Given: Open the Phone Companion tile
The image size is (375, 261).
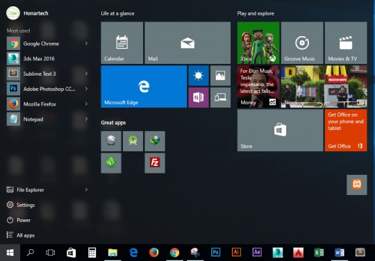Looking at the screenshot, I should click(220, 97).
